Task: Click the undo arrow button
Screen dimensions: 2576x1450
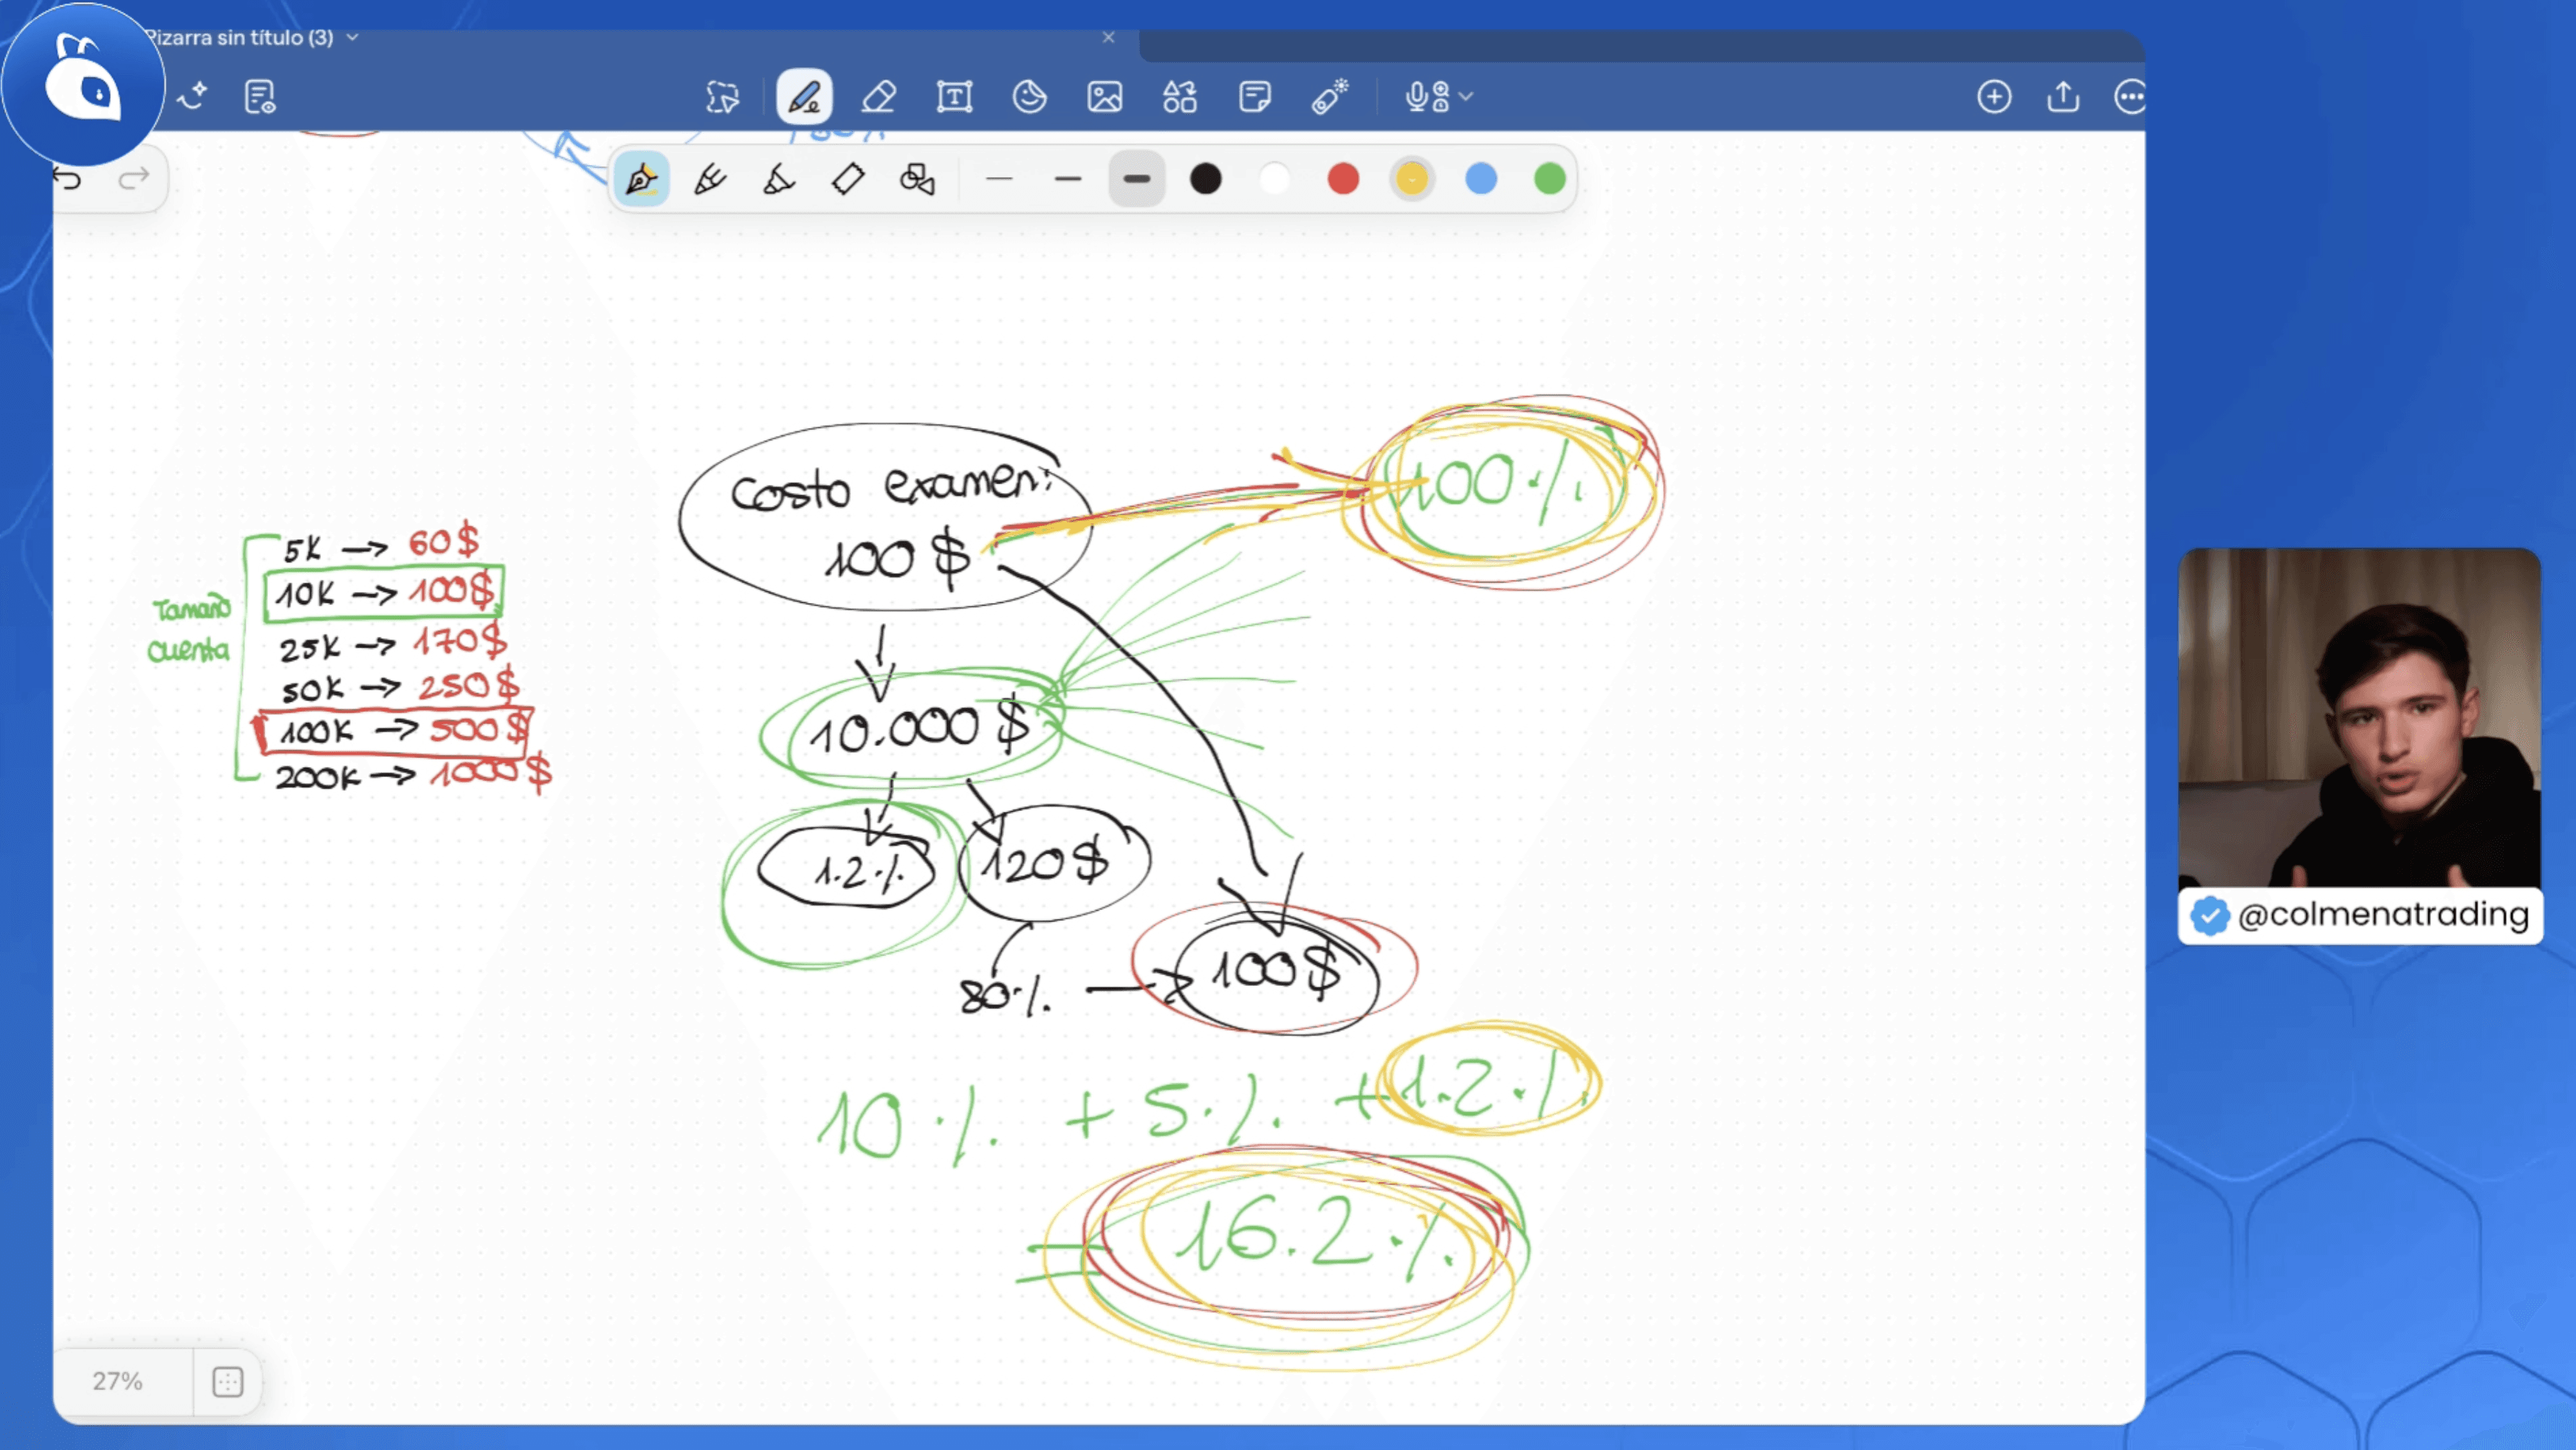Action: coord(67,179)
